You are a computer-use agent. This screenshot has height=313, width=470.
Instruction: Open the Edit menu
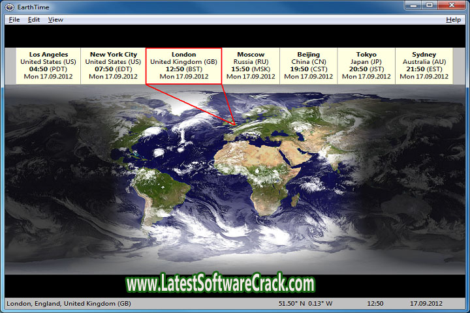(34, 20)
